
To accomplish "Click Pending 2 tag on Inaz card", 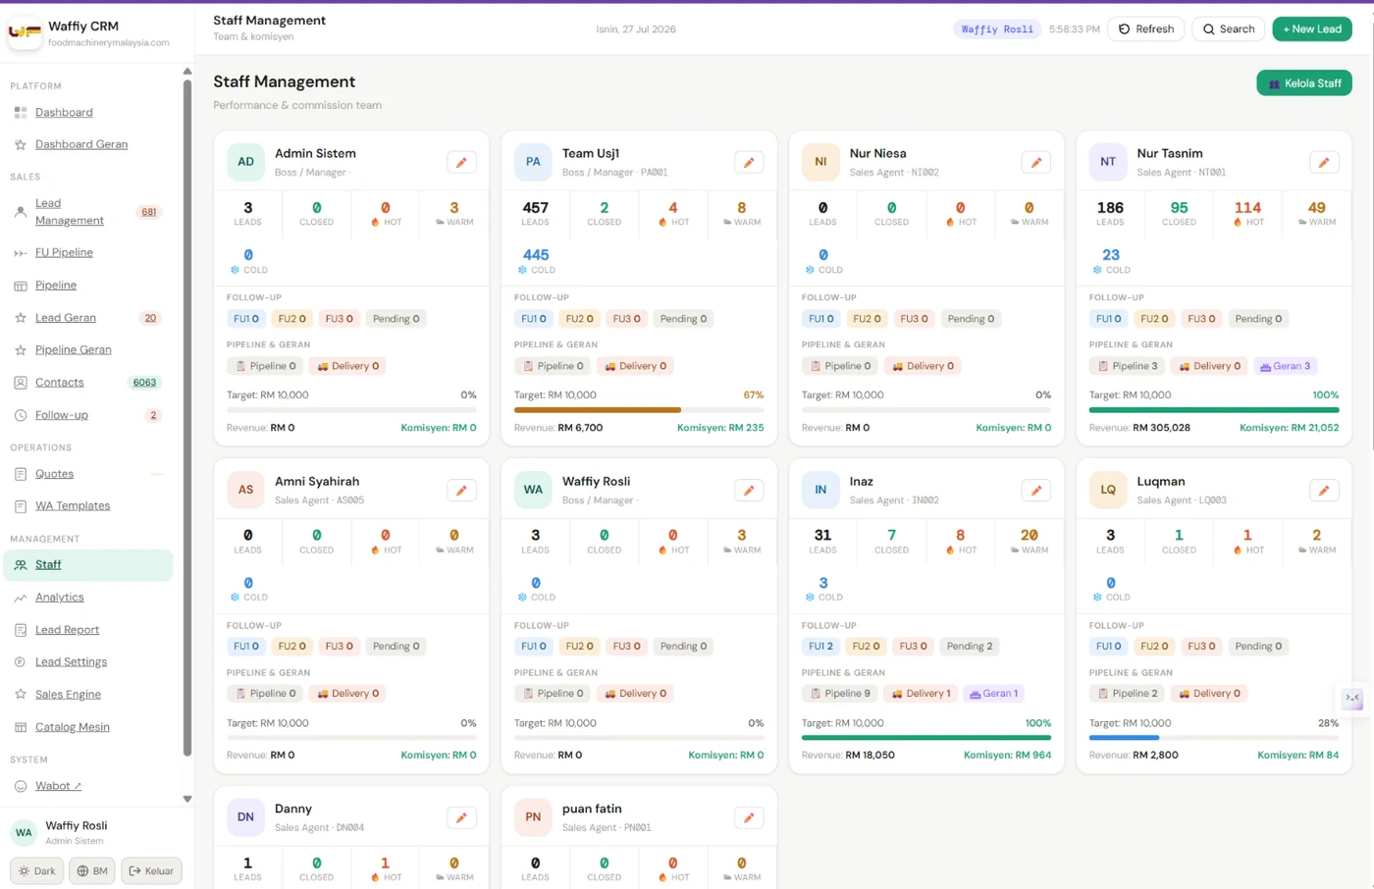I will click(x=970, y=647).
